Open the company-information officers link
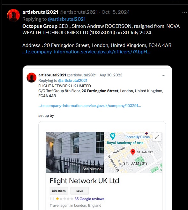Viewport: 188px width, 210px height. click(x=86, y=52)
